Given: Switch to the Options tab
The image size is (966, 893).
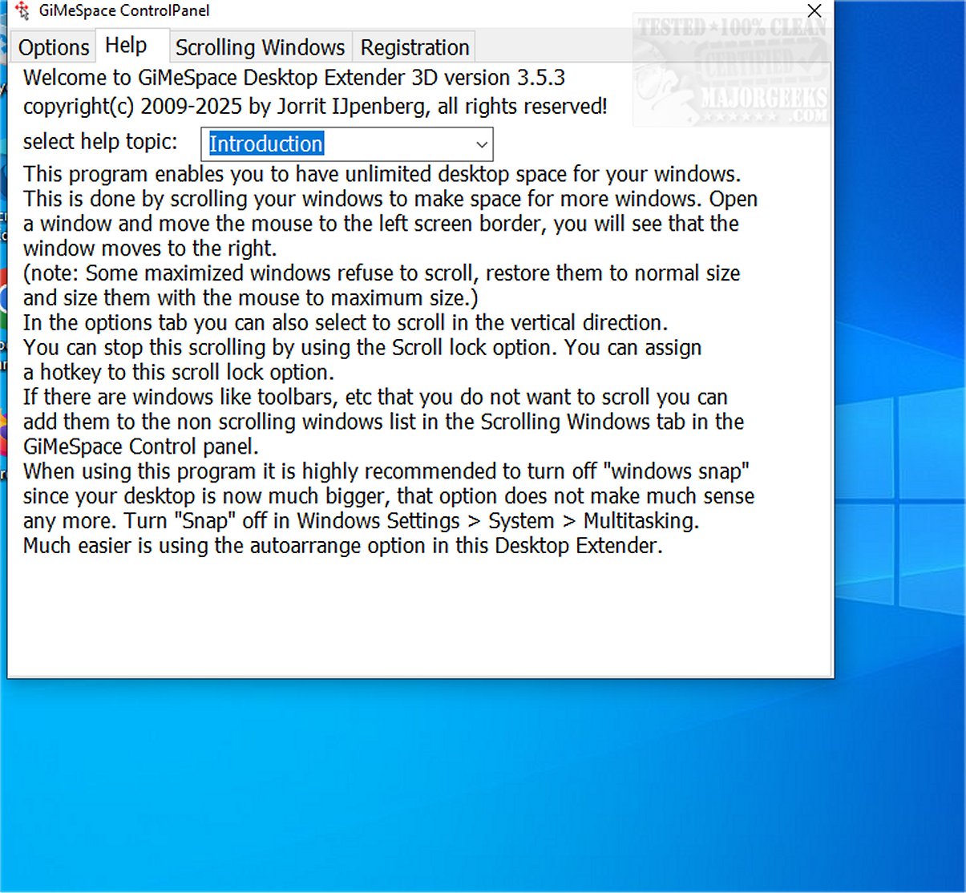Looking at the screenshot, I should point(54,47).
